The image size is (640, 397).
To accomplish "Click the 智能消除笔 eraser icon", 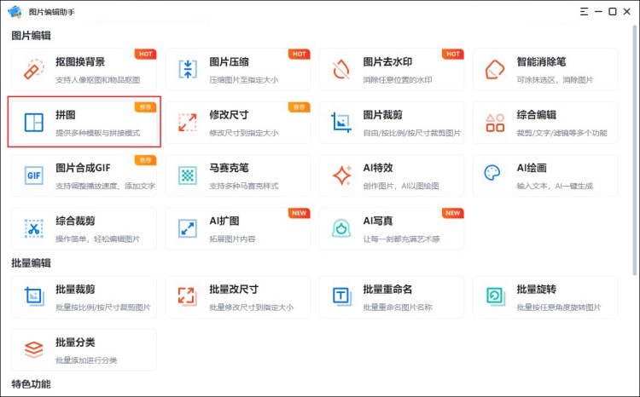I will [x=495, y=69].
